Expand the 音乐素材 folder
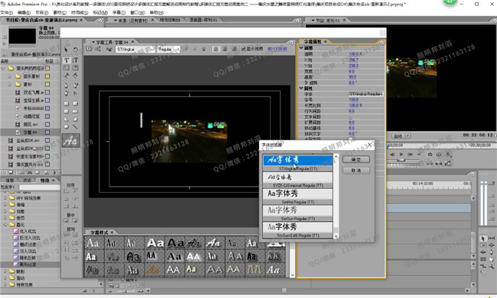 click(x=10, y=76)
